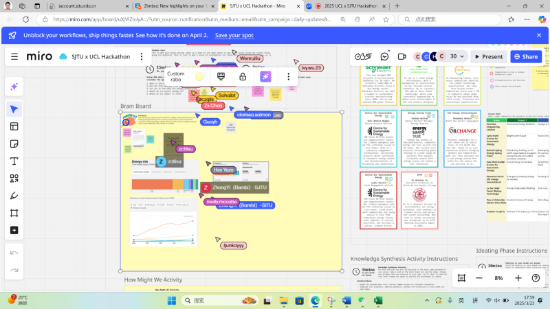Open reactions and activities icon
Screen dimensions: 550x309
point(363,56)
